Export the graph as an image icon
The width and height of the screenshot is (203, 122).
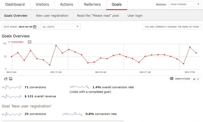coord(11,79)
